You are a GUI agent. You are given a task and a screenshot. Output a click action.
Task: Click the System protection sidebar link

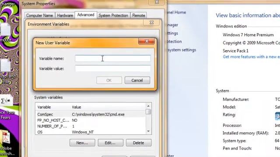pyautogui.click(x=174, y=41)
